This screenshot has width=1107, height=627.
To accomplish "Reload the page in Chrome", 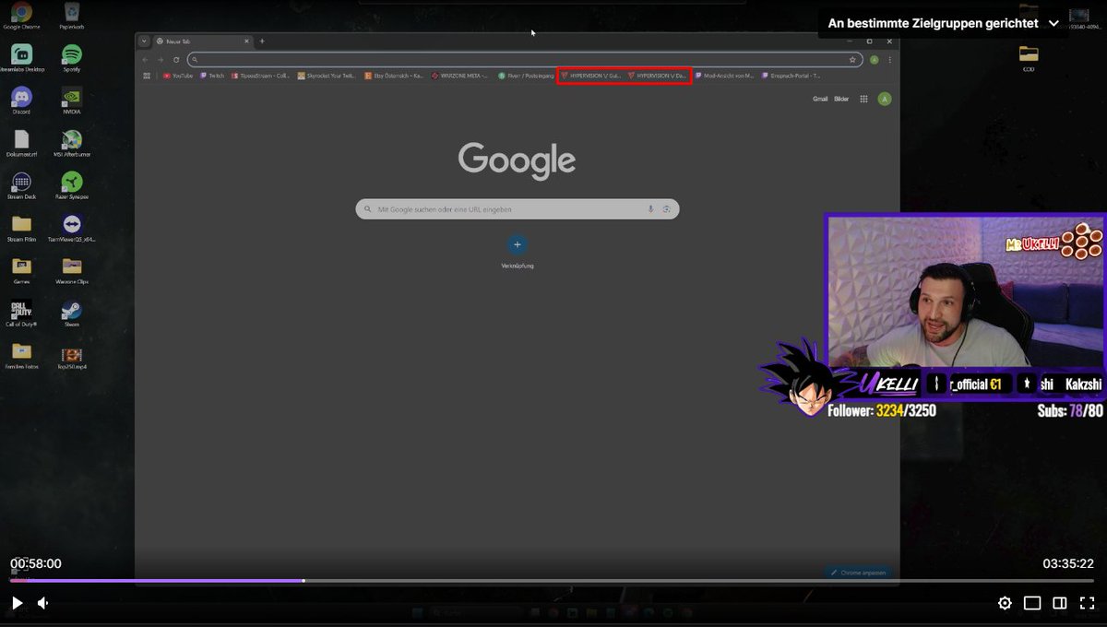I will coord(176,59).
